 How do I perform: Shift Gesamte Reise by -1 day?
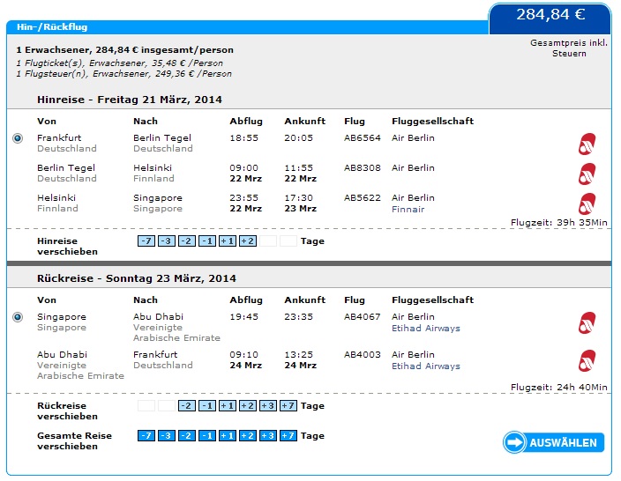pyautogui.click(x=207, y=435)
